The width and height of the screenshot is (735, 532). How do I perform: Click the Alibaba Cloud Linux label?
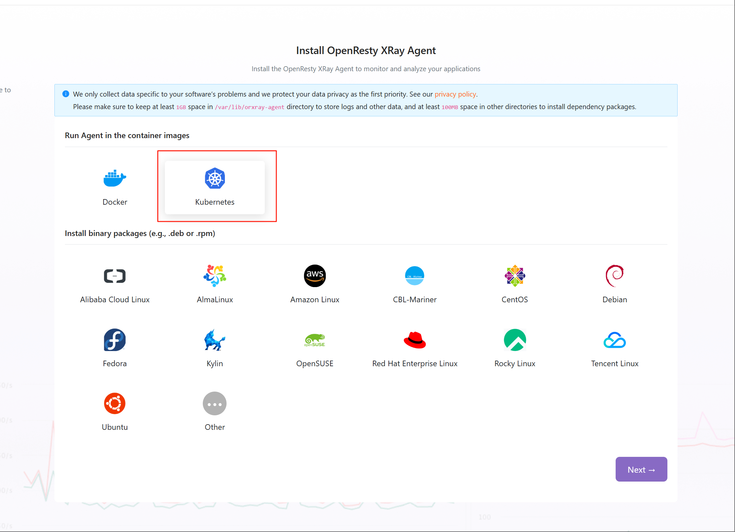(x=115, y=299)
